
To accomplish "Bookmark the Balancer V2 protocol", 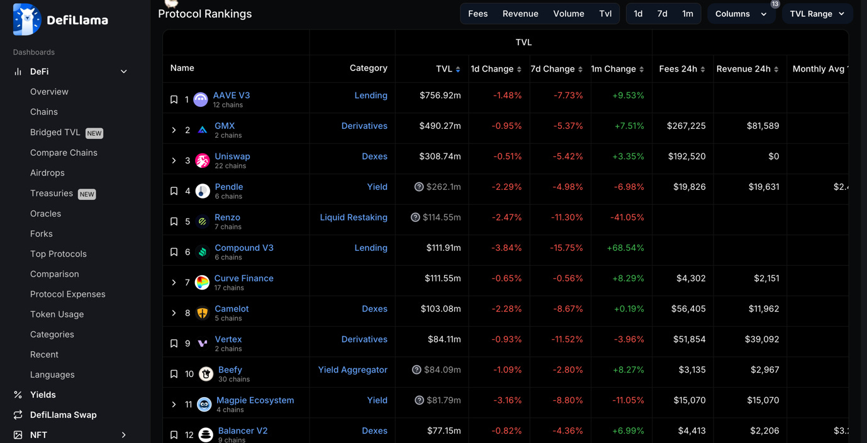I will (174, 435).
